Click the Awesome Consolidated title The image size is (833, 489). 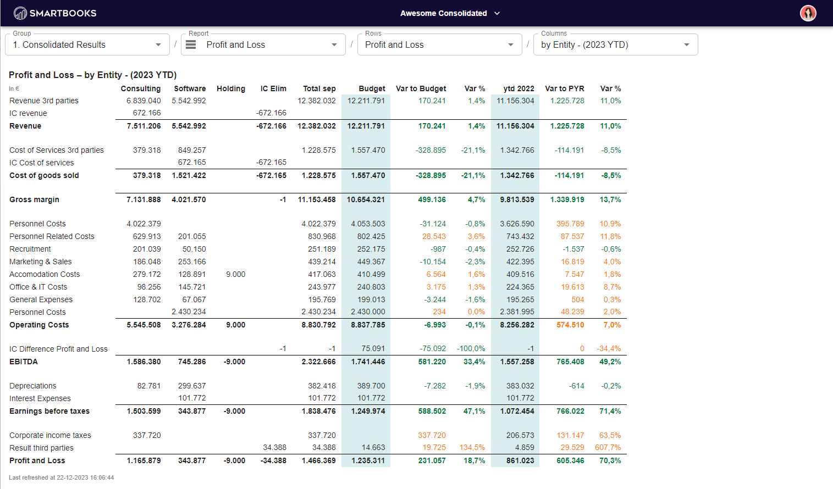(x=443, y=13)
